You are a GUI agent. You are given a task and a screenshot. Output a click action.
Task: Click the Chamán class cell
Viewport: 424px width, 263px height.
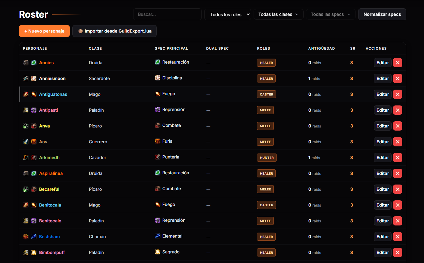(97, 237)
